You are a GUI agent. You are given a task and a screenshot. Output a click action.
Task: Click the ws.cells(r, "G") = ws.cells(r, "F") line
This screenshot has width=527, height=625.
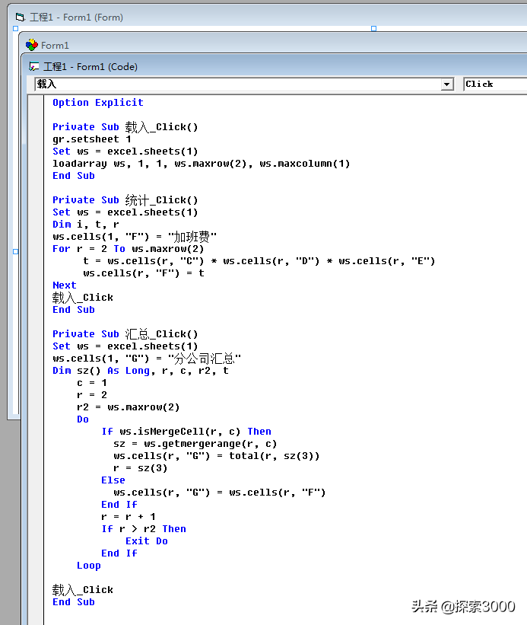click(x=219, y=493)
